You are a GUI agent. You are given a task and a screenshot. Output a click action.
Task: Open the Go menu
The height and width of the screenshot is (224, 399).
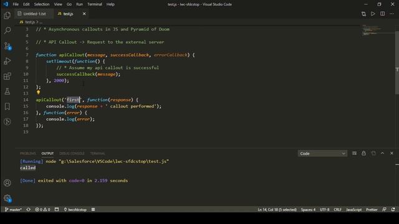(69, 4)
